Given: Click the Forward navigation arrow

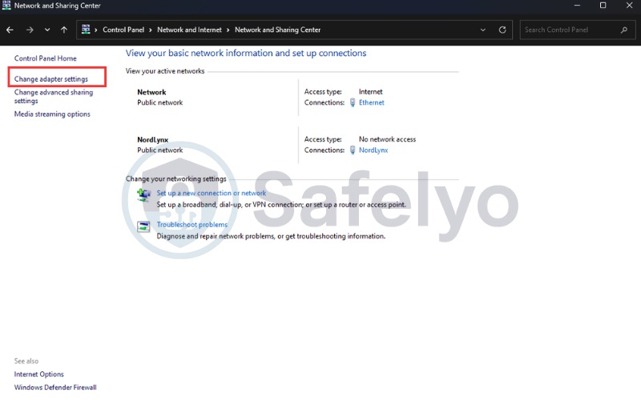Looking at the screenshot, I should click(x=30, y=30).
